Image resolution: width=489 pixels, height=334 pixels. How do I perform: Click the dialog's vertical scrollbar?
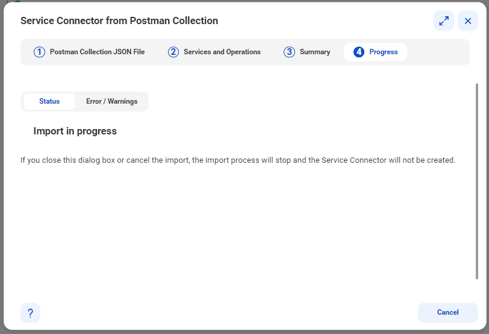click(x=476, y=181)
